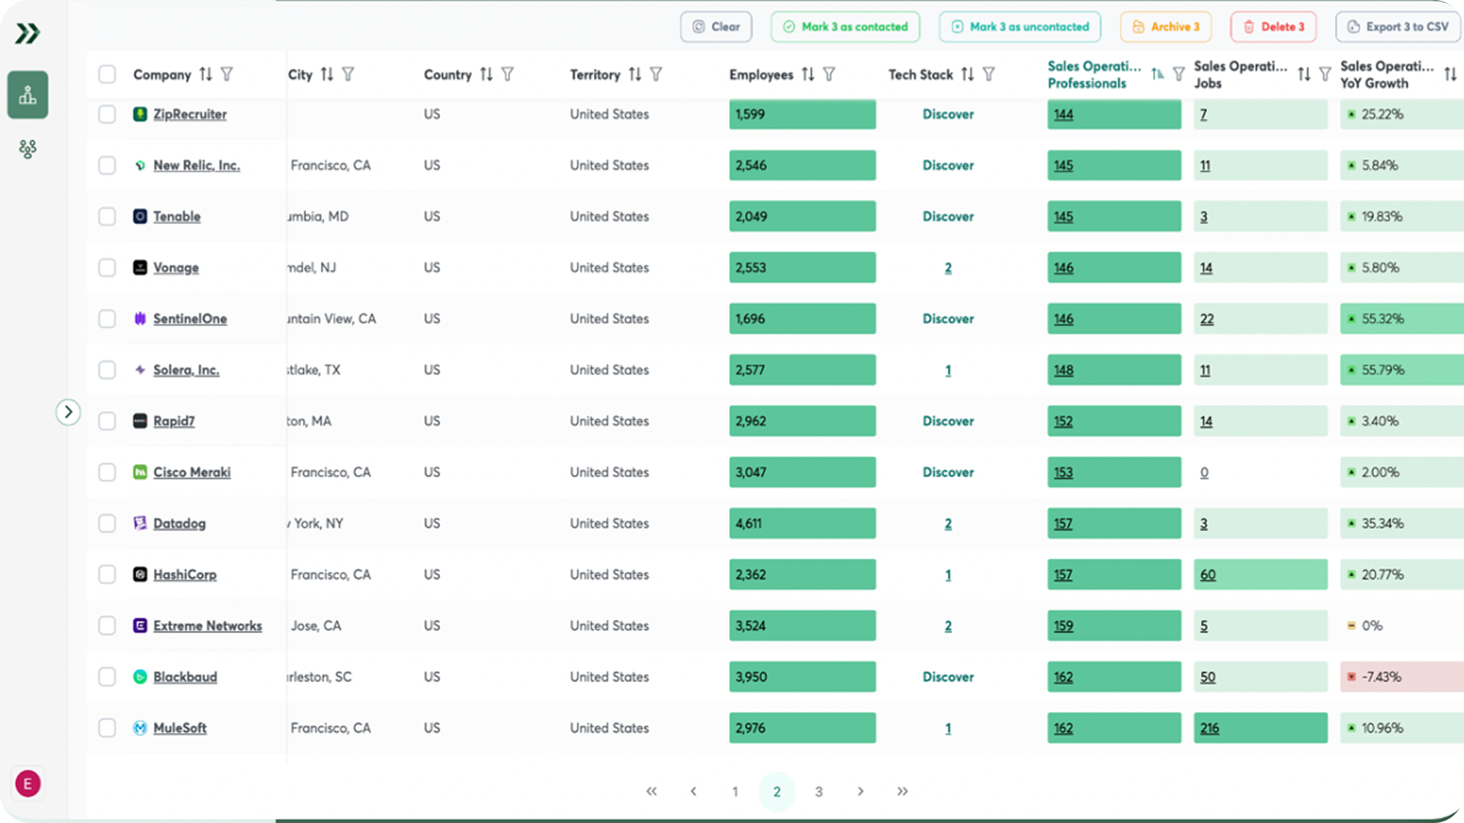1464x823 pixels.
Task: Select the Datadog row checkbox
Action: (x=107, y=524)
